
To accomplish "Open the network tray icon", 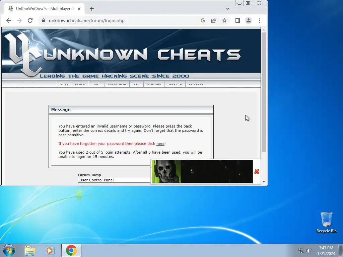I will 301,251.
